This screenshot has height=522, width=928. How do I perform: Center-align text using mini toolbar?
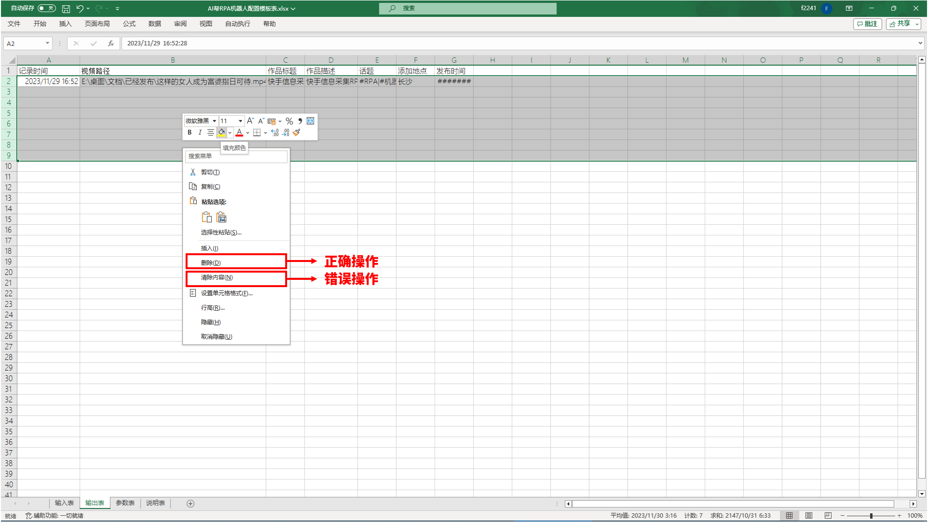[x=210, y=132]
